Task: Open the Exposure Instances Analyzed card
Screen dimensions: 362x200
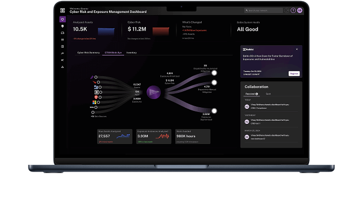Action: (154, 136)
